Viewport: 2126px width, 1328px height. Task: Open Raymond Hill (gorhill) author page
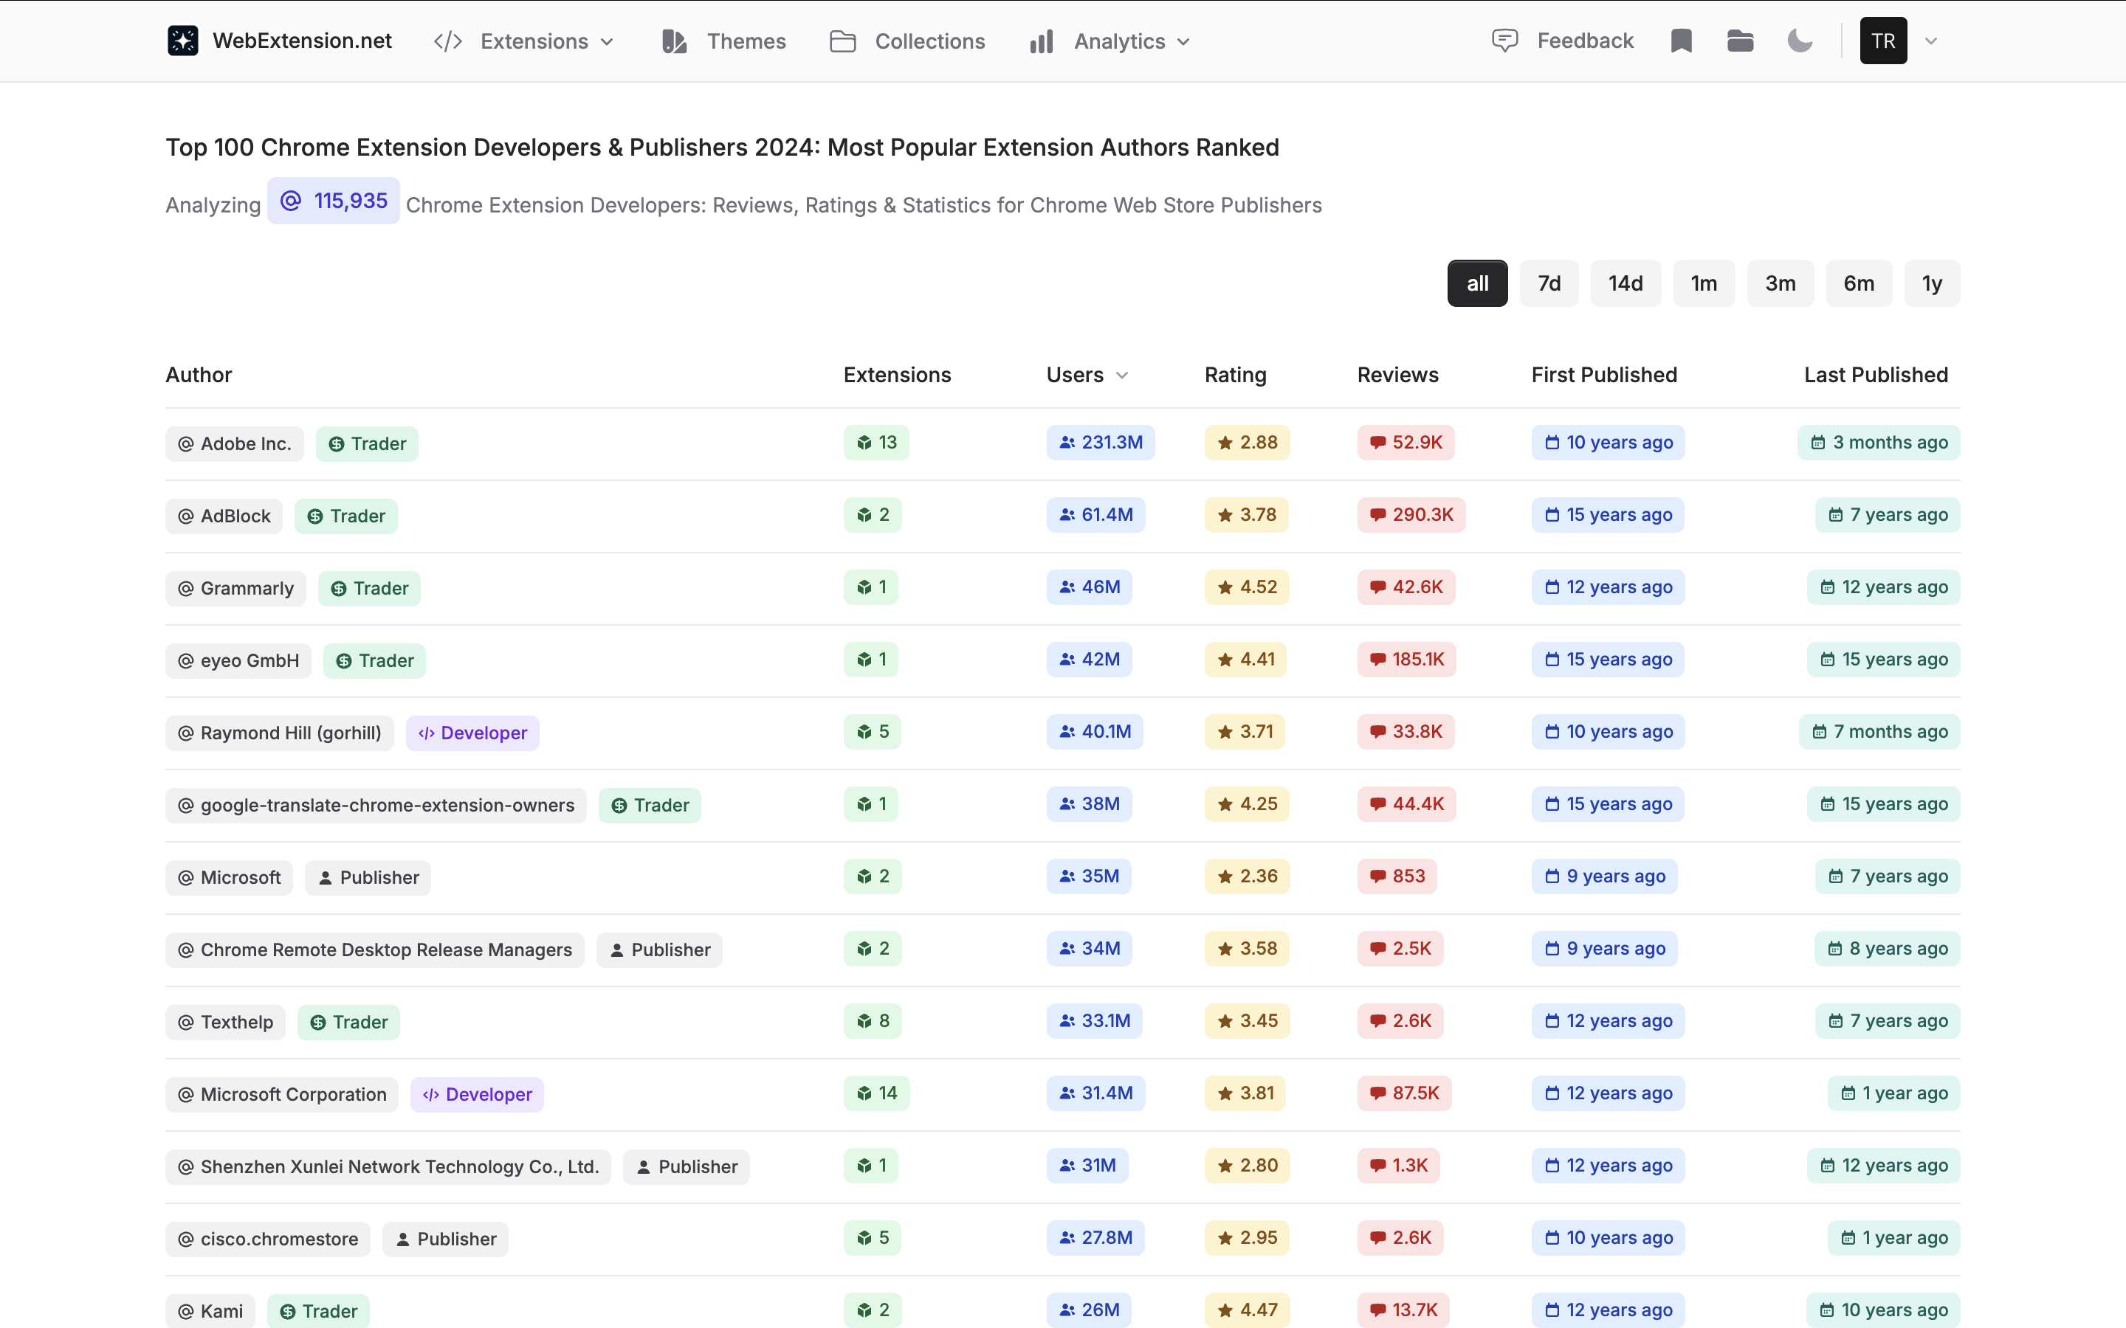pos(279,733)
